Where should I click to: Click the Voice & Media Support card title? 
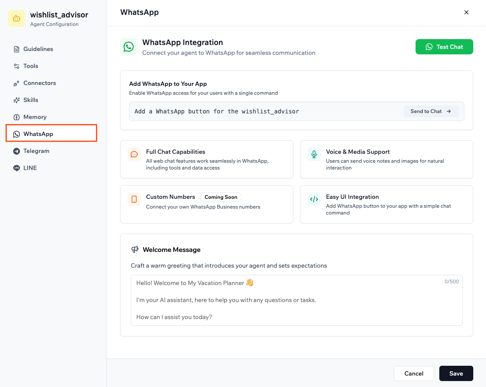coord(358,152)
